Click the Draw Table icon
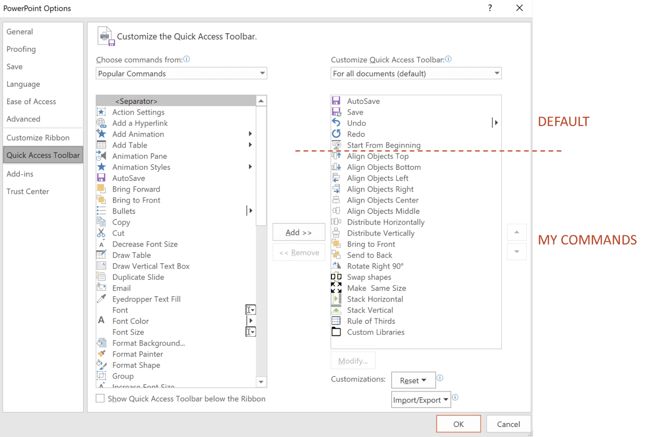The height and width of the screenshot is (437, 646). pyautogui.click(x=101, y=255)
